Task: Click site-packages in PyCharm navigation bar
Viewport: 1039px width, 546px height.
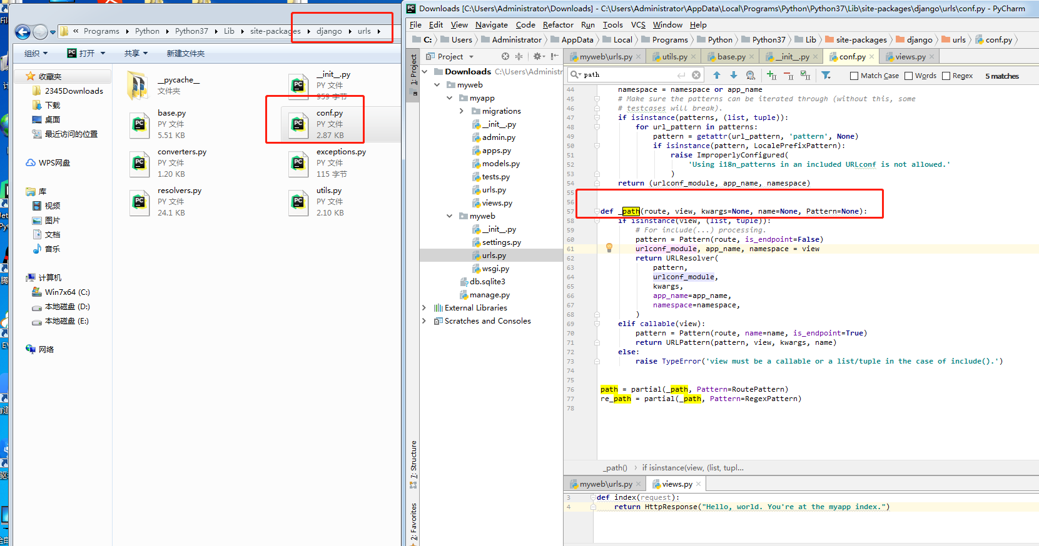Action: click(x=856, y=40)
